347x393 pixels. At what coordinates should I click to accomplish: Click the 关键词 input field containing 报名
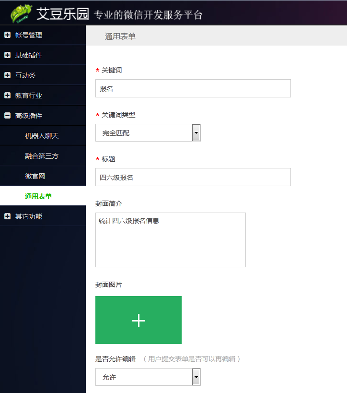click(x=193, y=89)
